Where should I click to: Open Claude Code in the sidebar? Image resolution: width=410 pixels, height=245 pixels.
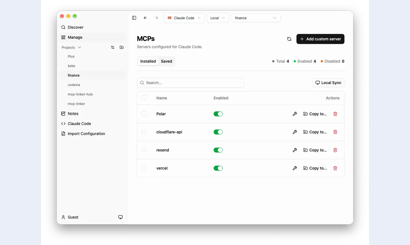(x=92, y=123)
